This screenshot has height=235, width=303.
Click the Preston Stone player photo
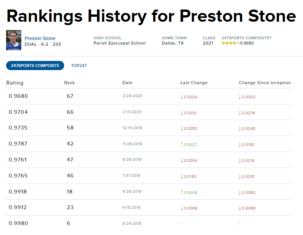[14, 40]
